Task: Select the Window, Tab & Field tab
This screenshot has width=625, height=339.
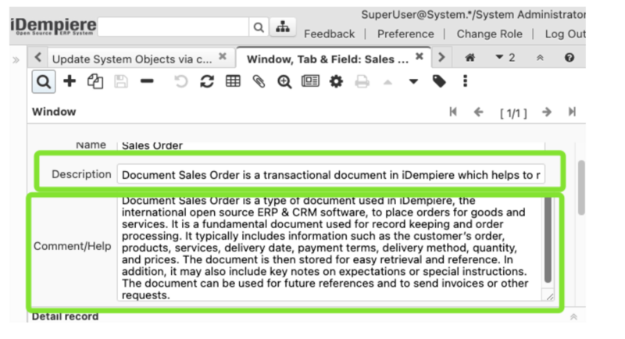Action: (x=327, y=58)
